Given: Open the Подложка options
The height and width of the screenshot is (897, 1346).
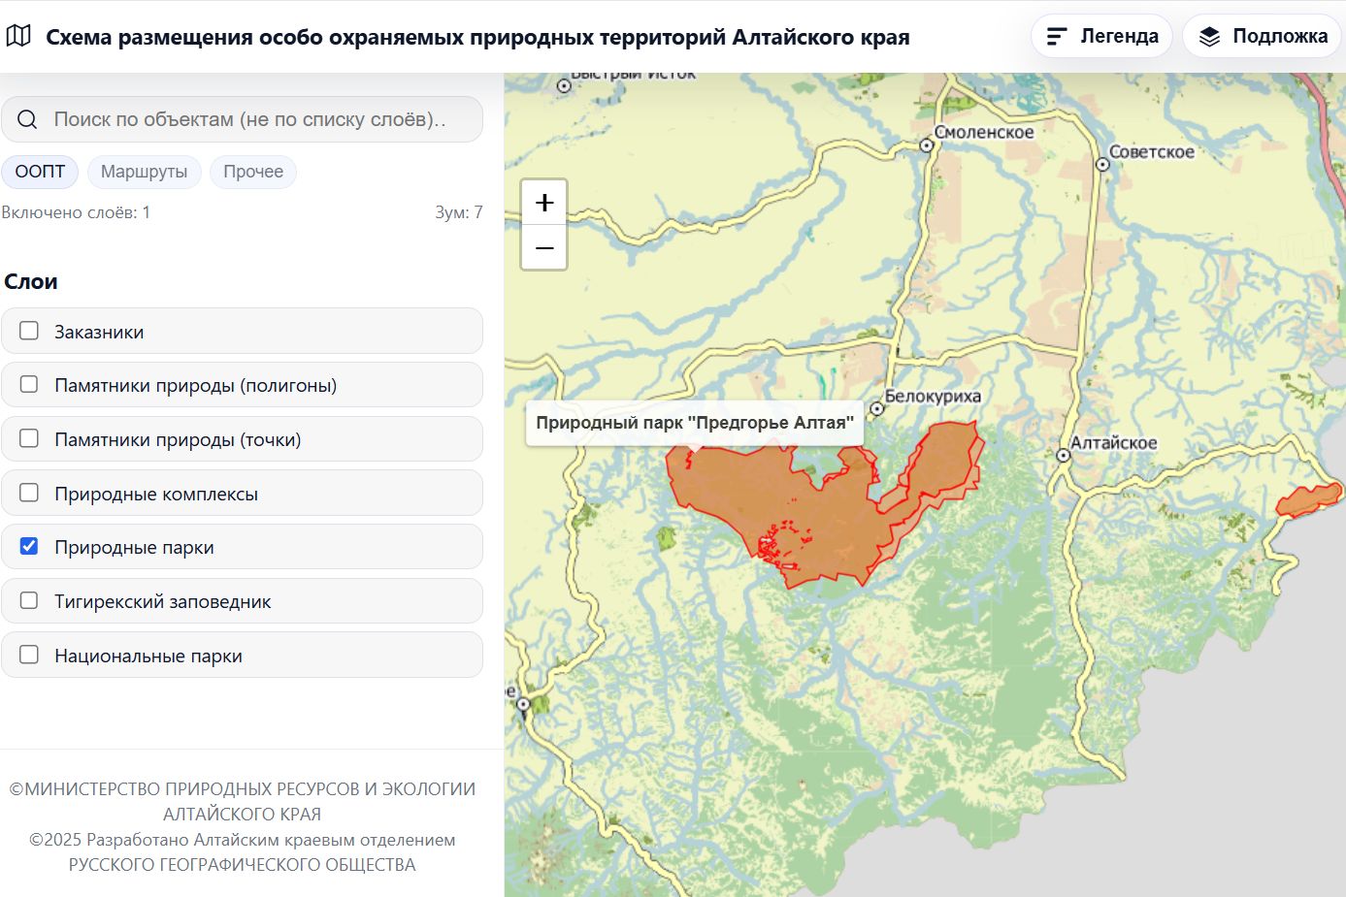Looking at the screenshot, I should click(x=1262, y=35).
